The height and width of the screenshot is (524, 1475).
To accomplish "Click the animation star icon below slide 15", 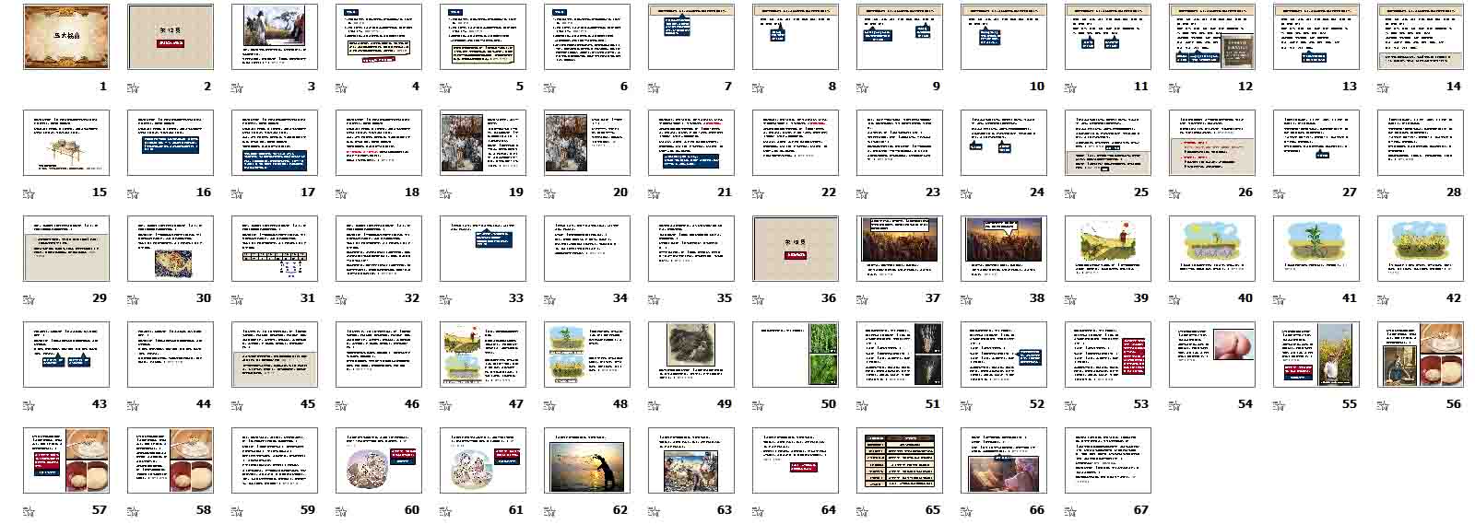I will [x=29, y=194].
